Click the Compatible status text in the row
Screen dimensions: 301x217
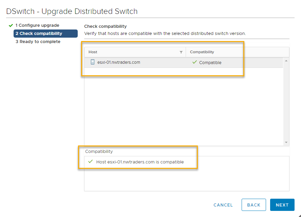(210, 63)
